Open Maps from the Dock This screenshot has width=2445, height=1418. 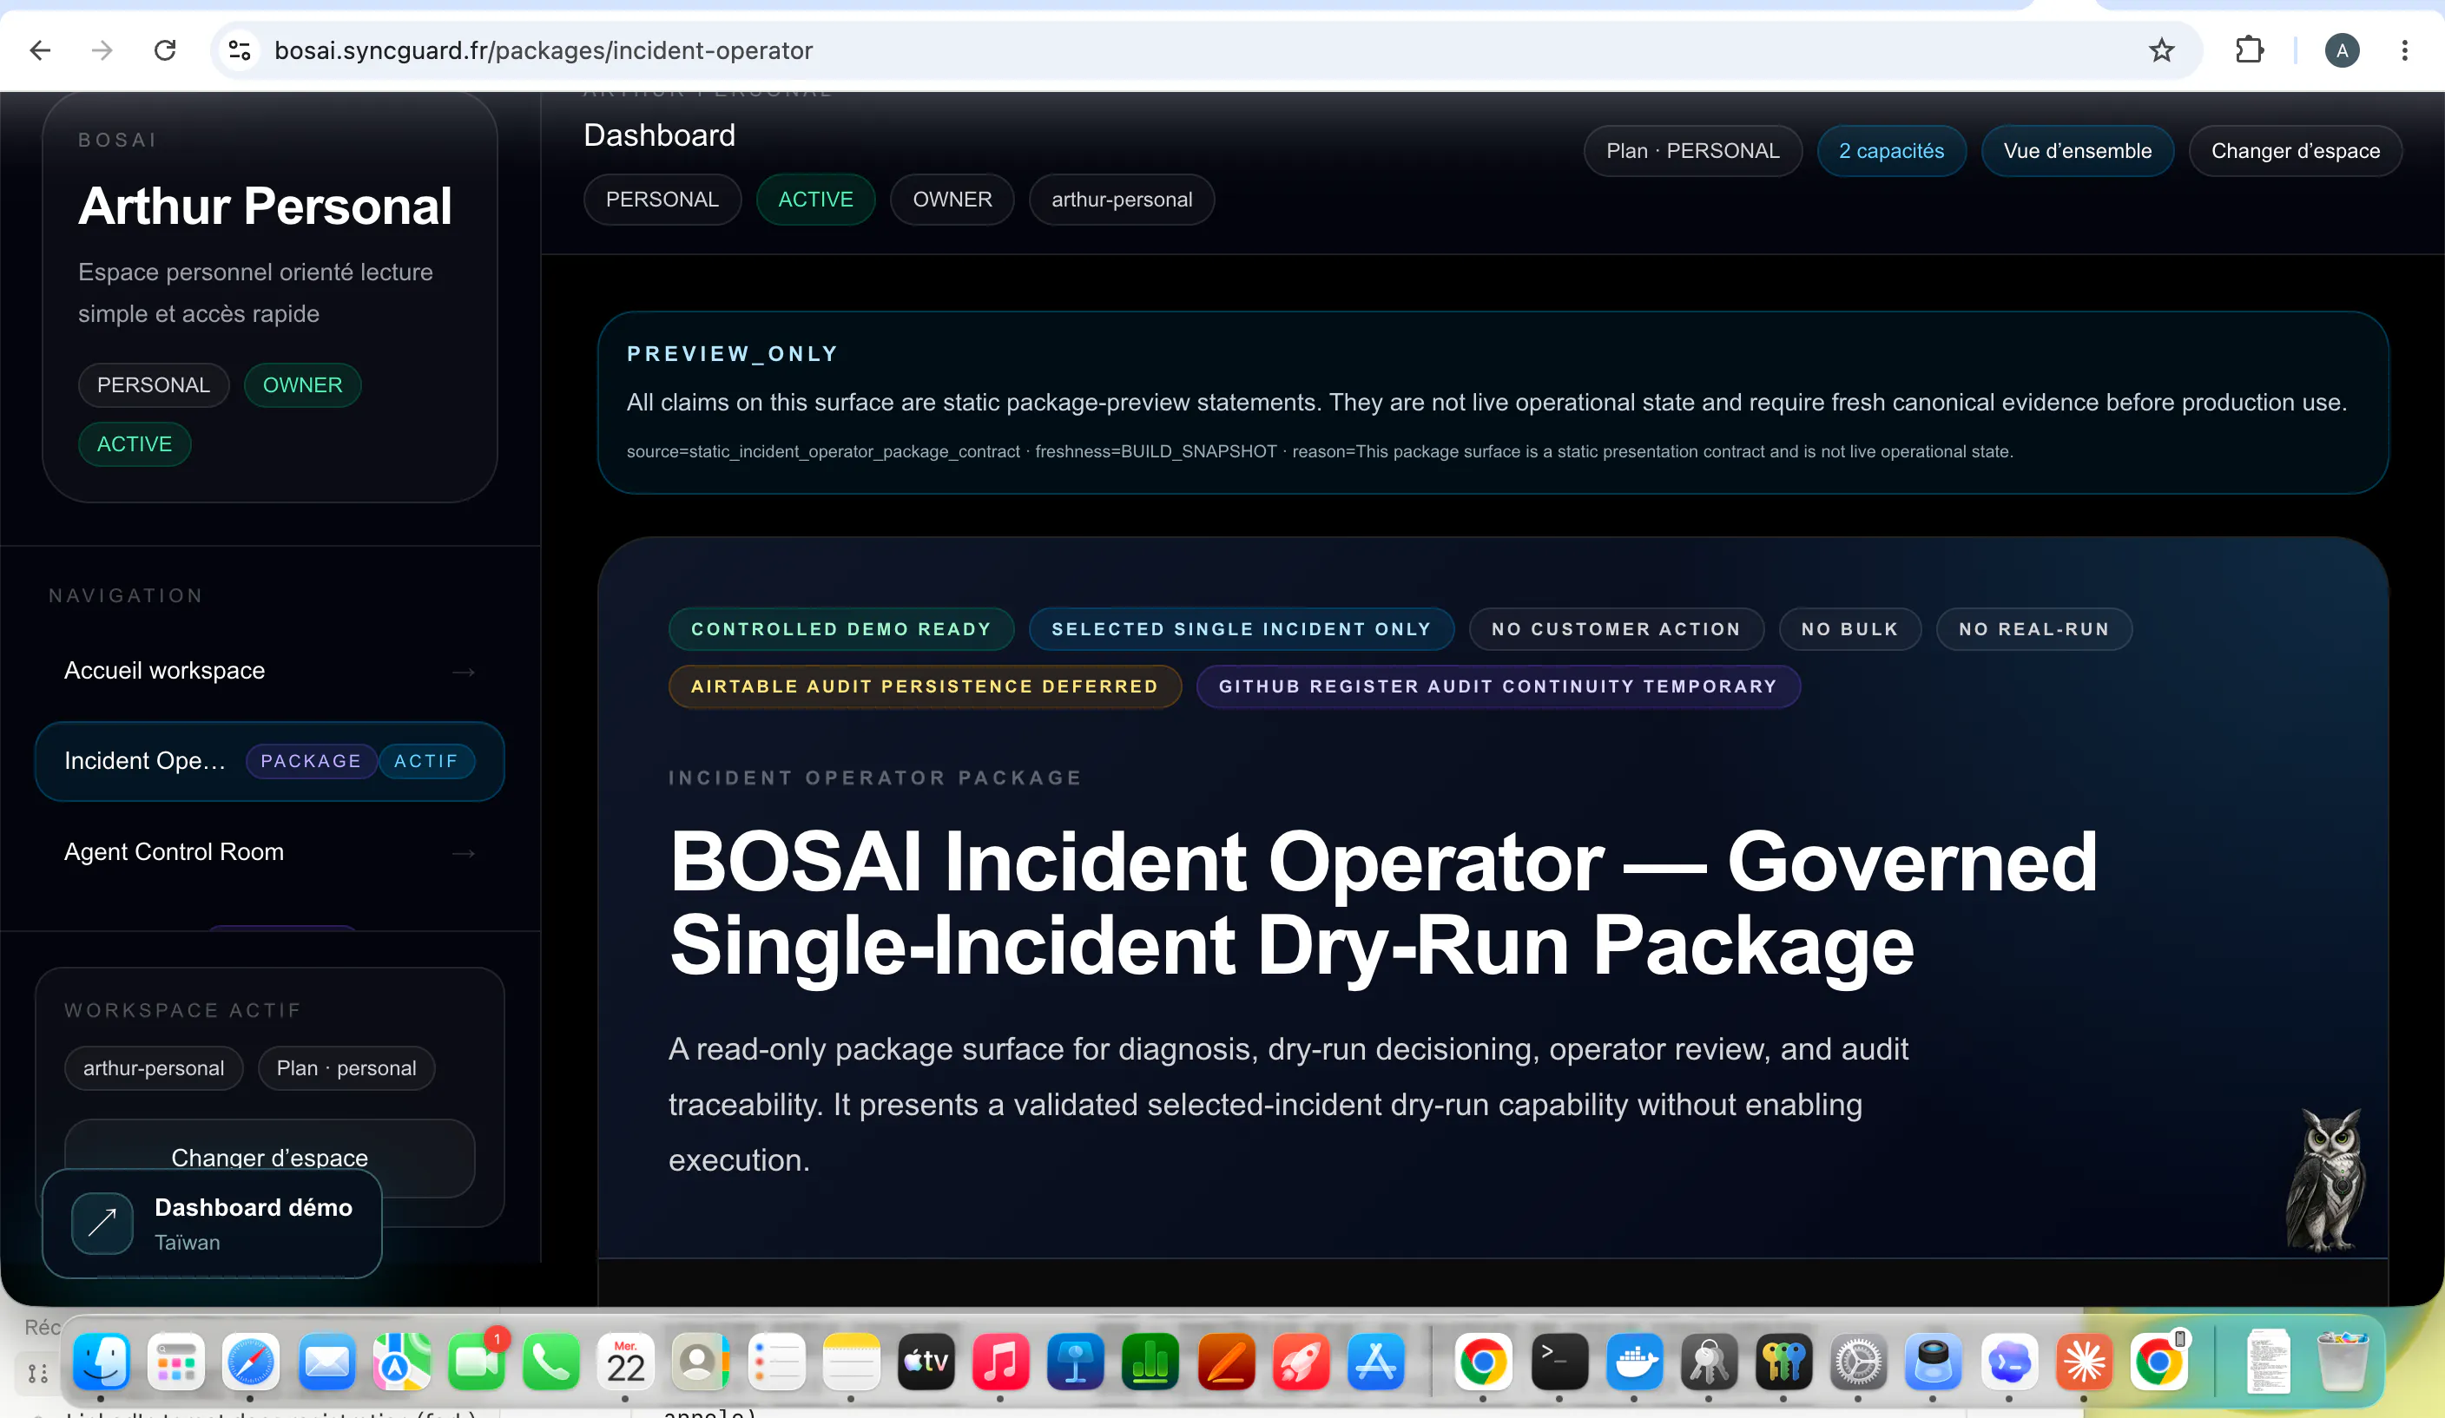click(x=402, y=1362)
